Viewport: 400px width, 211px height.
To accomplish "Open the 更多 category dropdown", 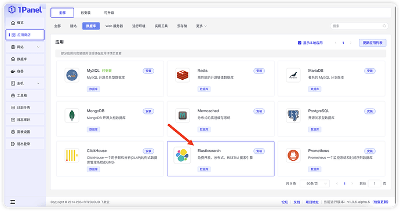I will tap(201, 26).
